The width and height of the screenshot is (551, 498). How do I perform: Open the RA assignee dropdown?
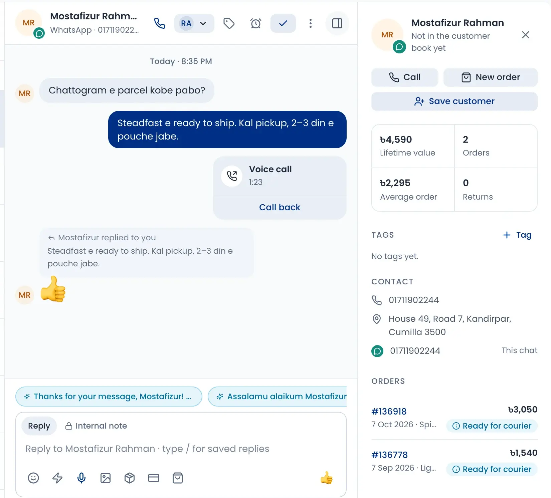click(194, 23)
